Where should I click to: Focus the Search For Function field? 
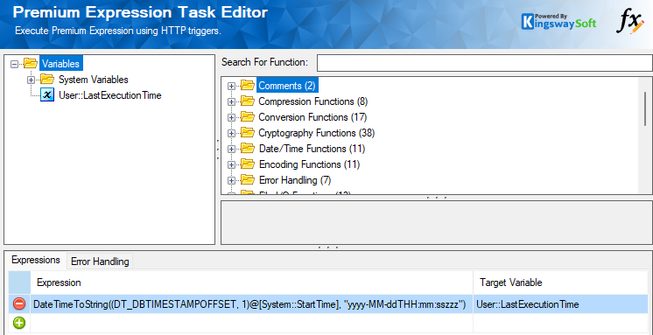(x=484, y=63)
